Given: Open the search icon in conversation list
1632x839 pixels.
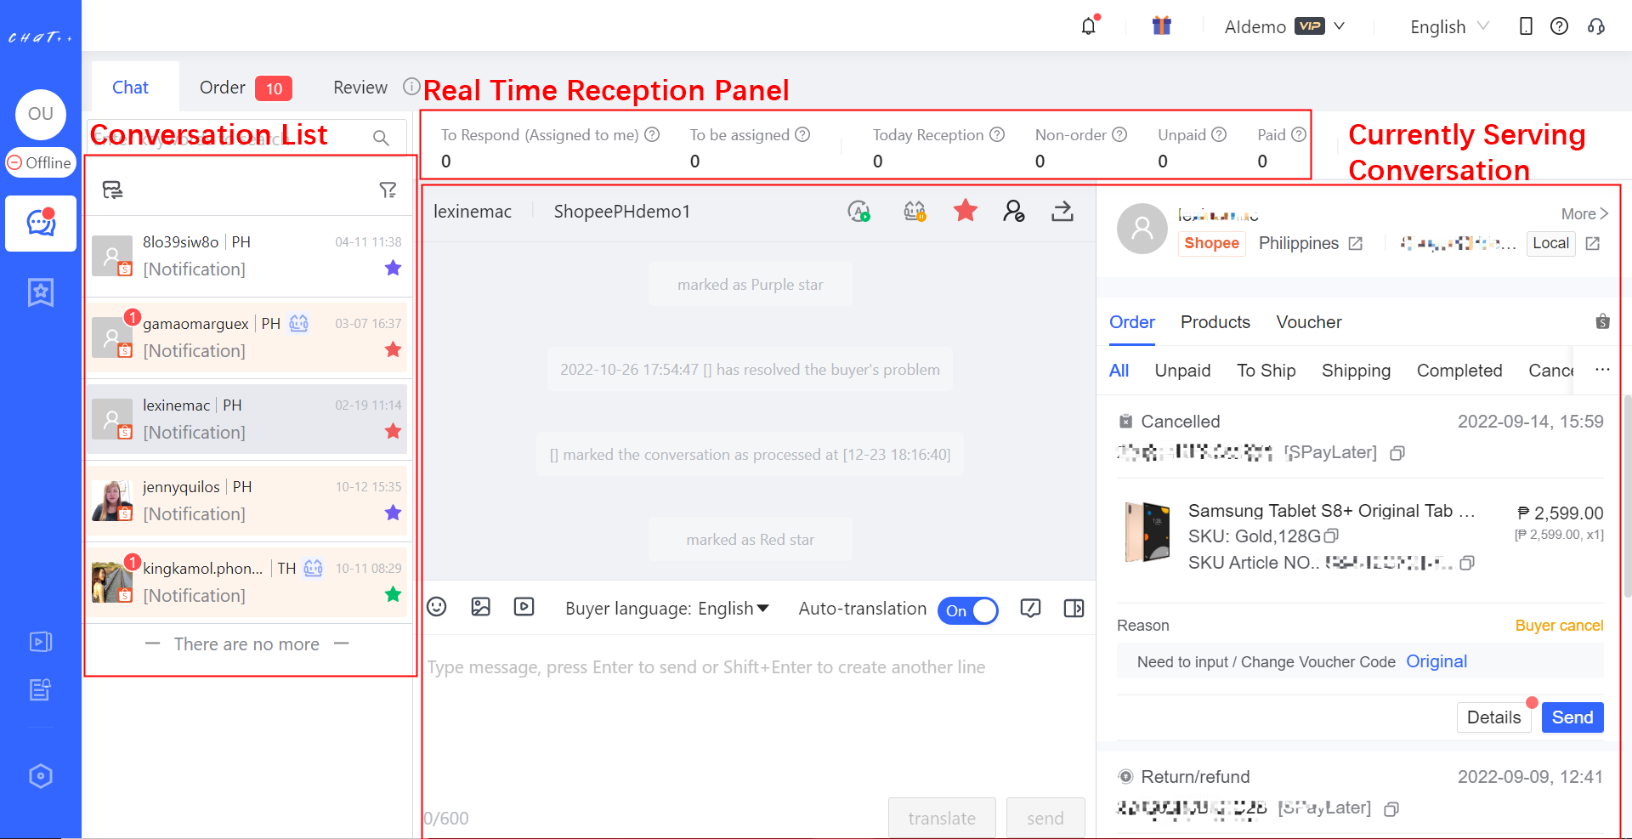Looking at the screenshot, I should 379,136.
